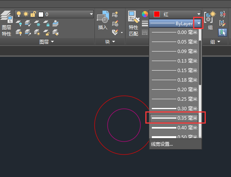This screenshot has width=231, height=177.
Task: Expand the 图层 panel title arrow
Action: pyautogui.click(x=52, y=42)
